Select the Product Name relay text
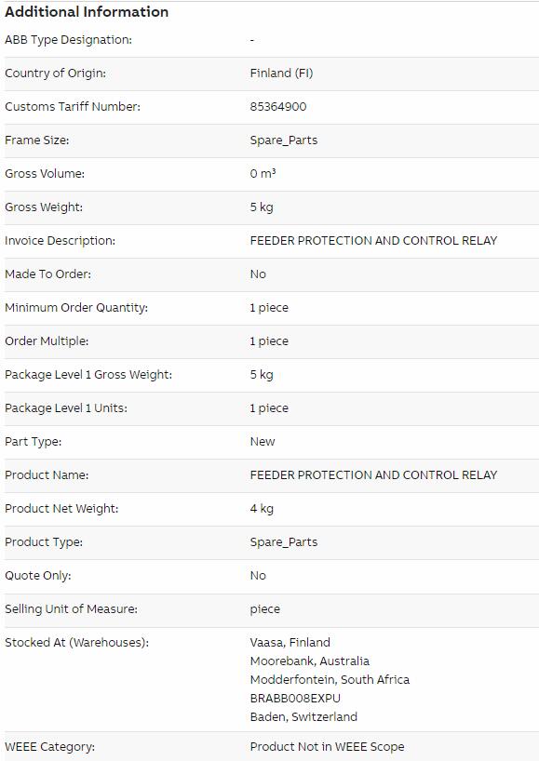The width and height of the screenshot is (539, 761). click(x=373, y=475)
